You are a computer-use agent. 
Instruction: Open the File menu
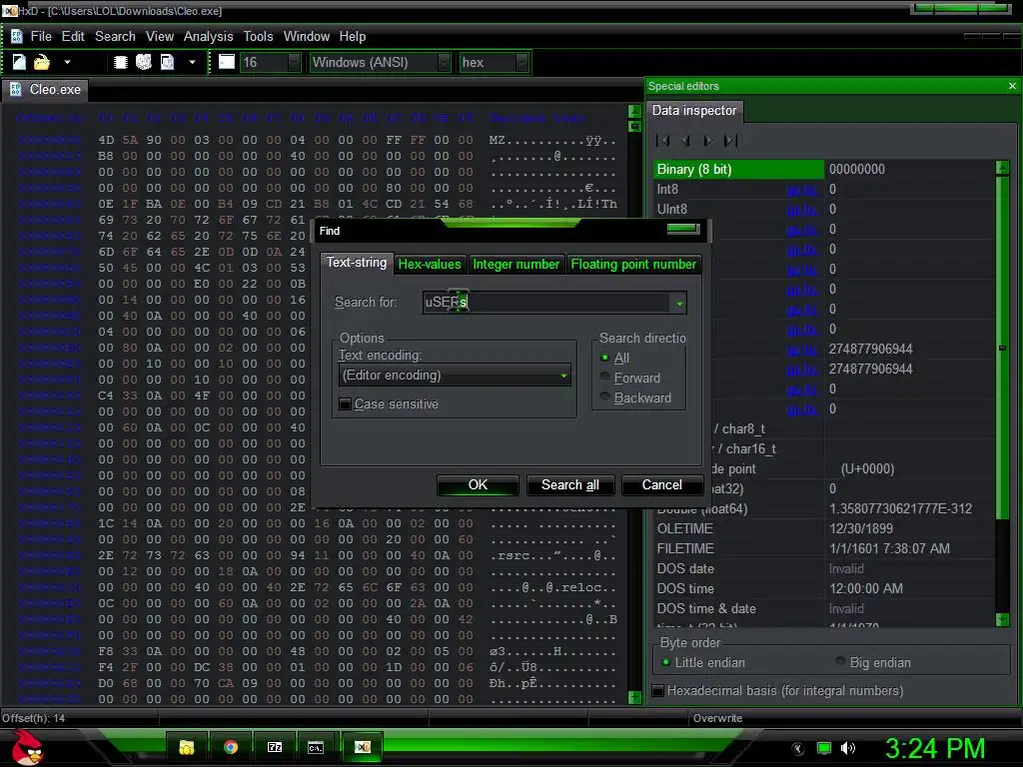pos(40,37)
